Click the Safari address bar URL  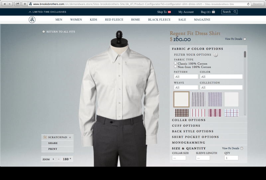point(133,4)
